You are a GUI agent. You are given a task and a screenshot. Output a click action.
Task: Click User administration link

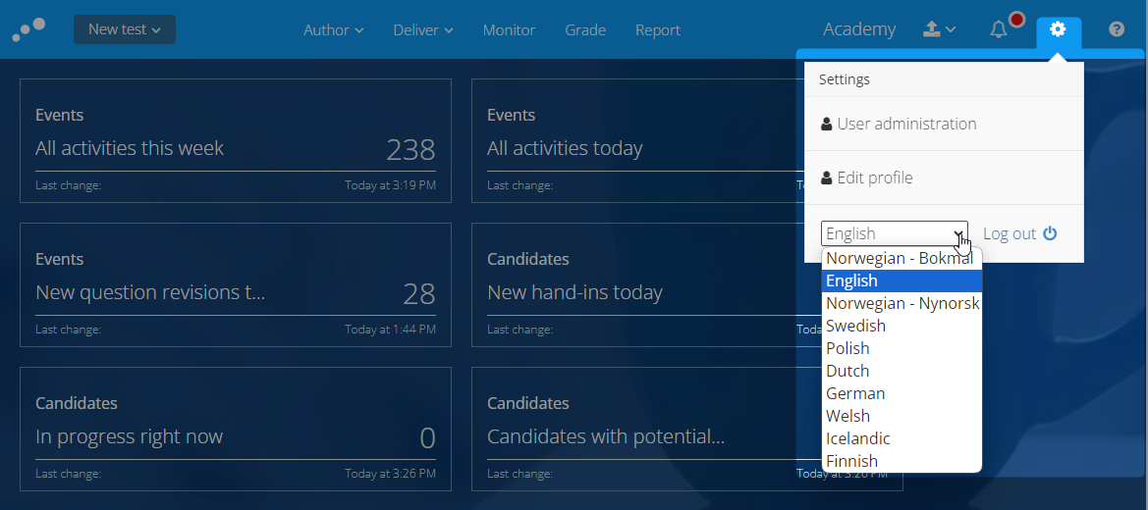pos(906,124)
